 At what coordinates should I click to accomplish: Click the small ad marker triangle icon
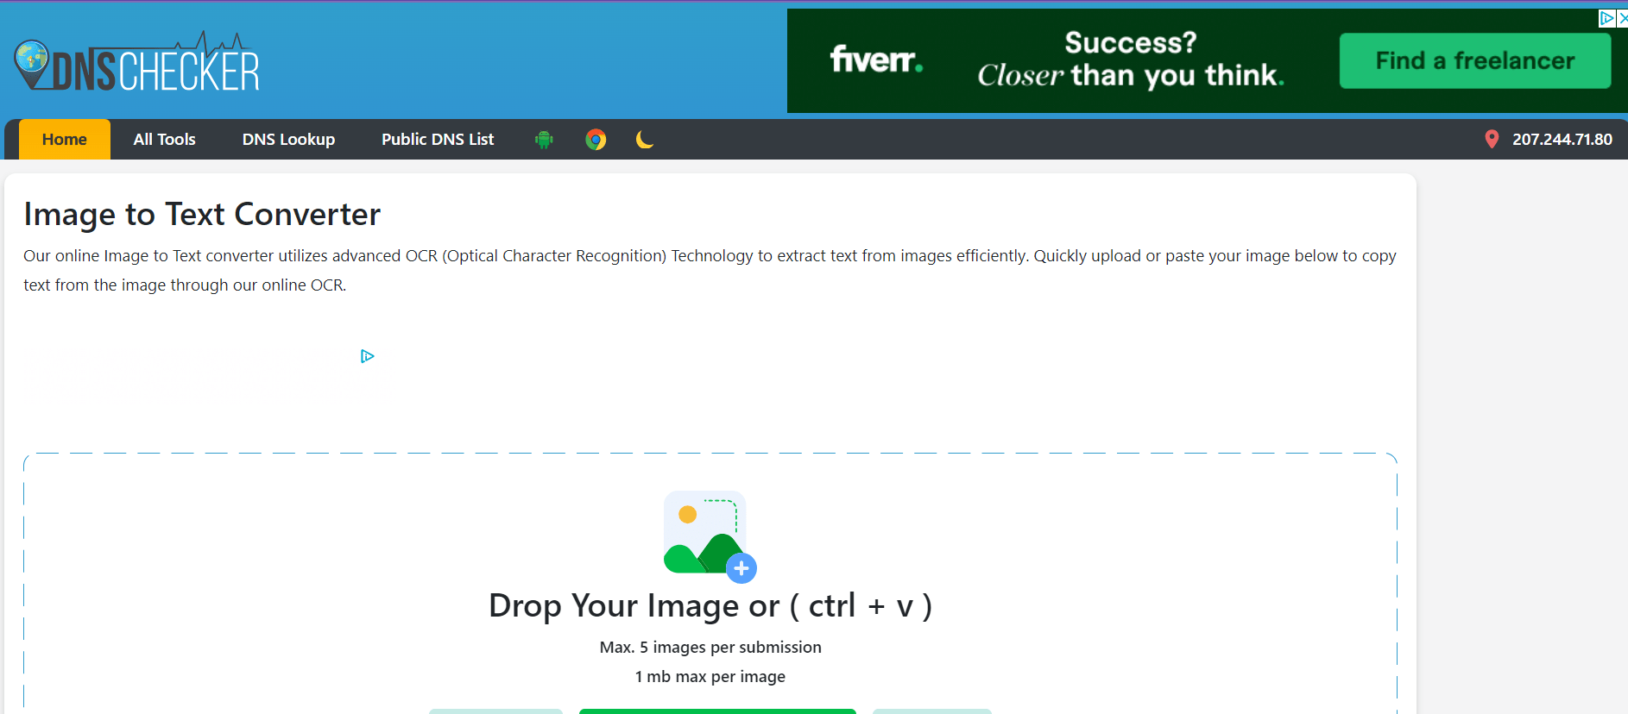(x=367, y=356)
